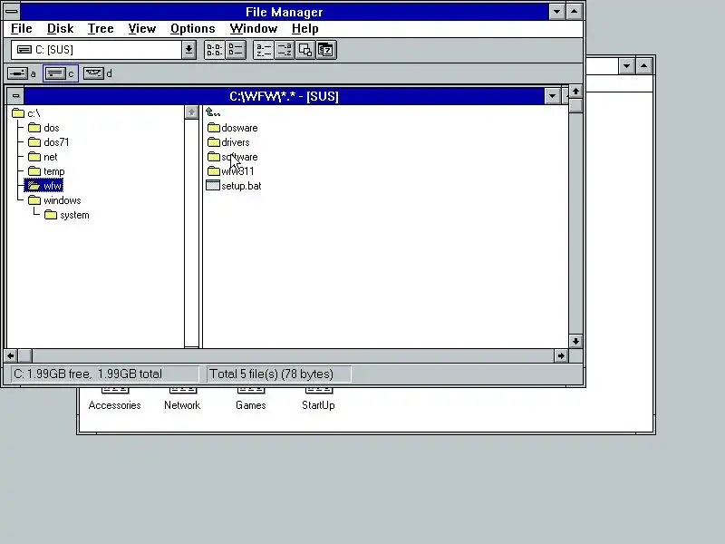Open the File menu
Screen dimensions: 725x544
[21, 29]
